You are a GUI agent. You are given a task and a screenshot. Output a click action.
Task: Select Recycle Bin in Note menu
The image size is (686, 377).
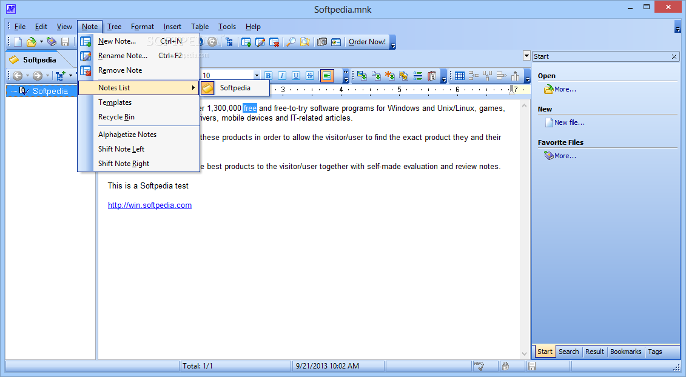coord(139,117)
